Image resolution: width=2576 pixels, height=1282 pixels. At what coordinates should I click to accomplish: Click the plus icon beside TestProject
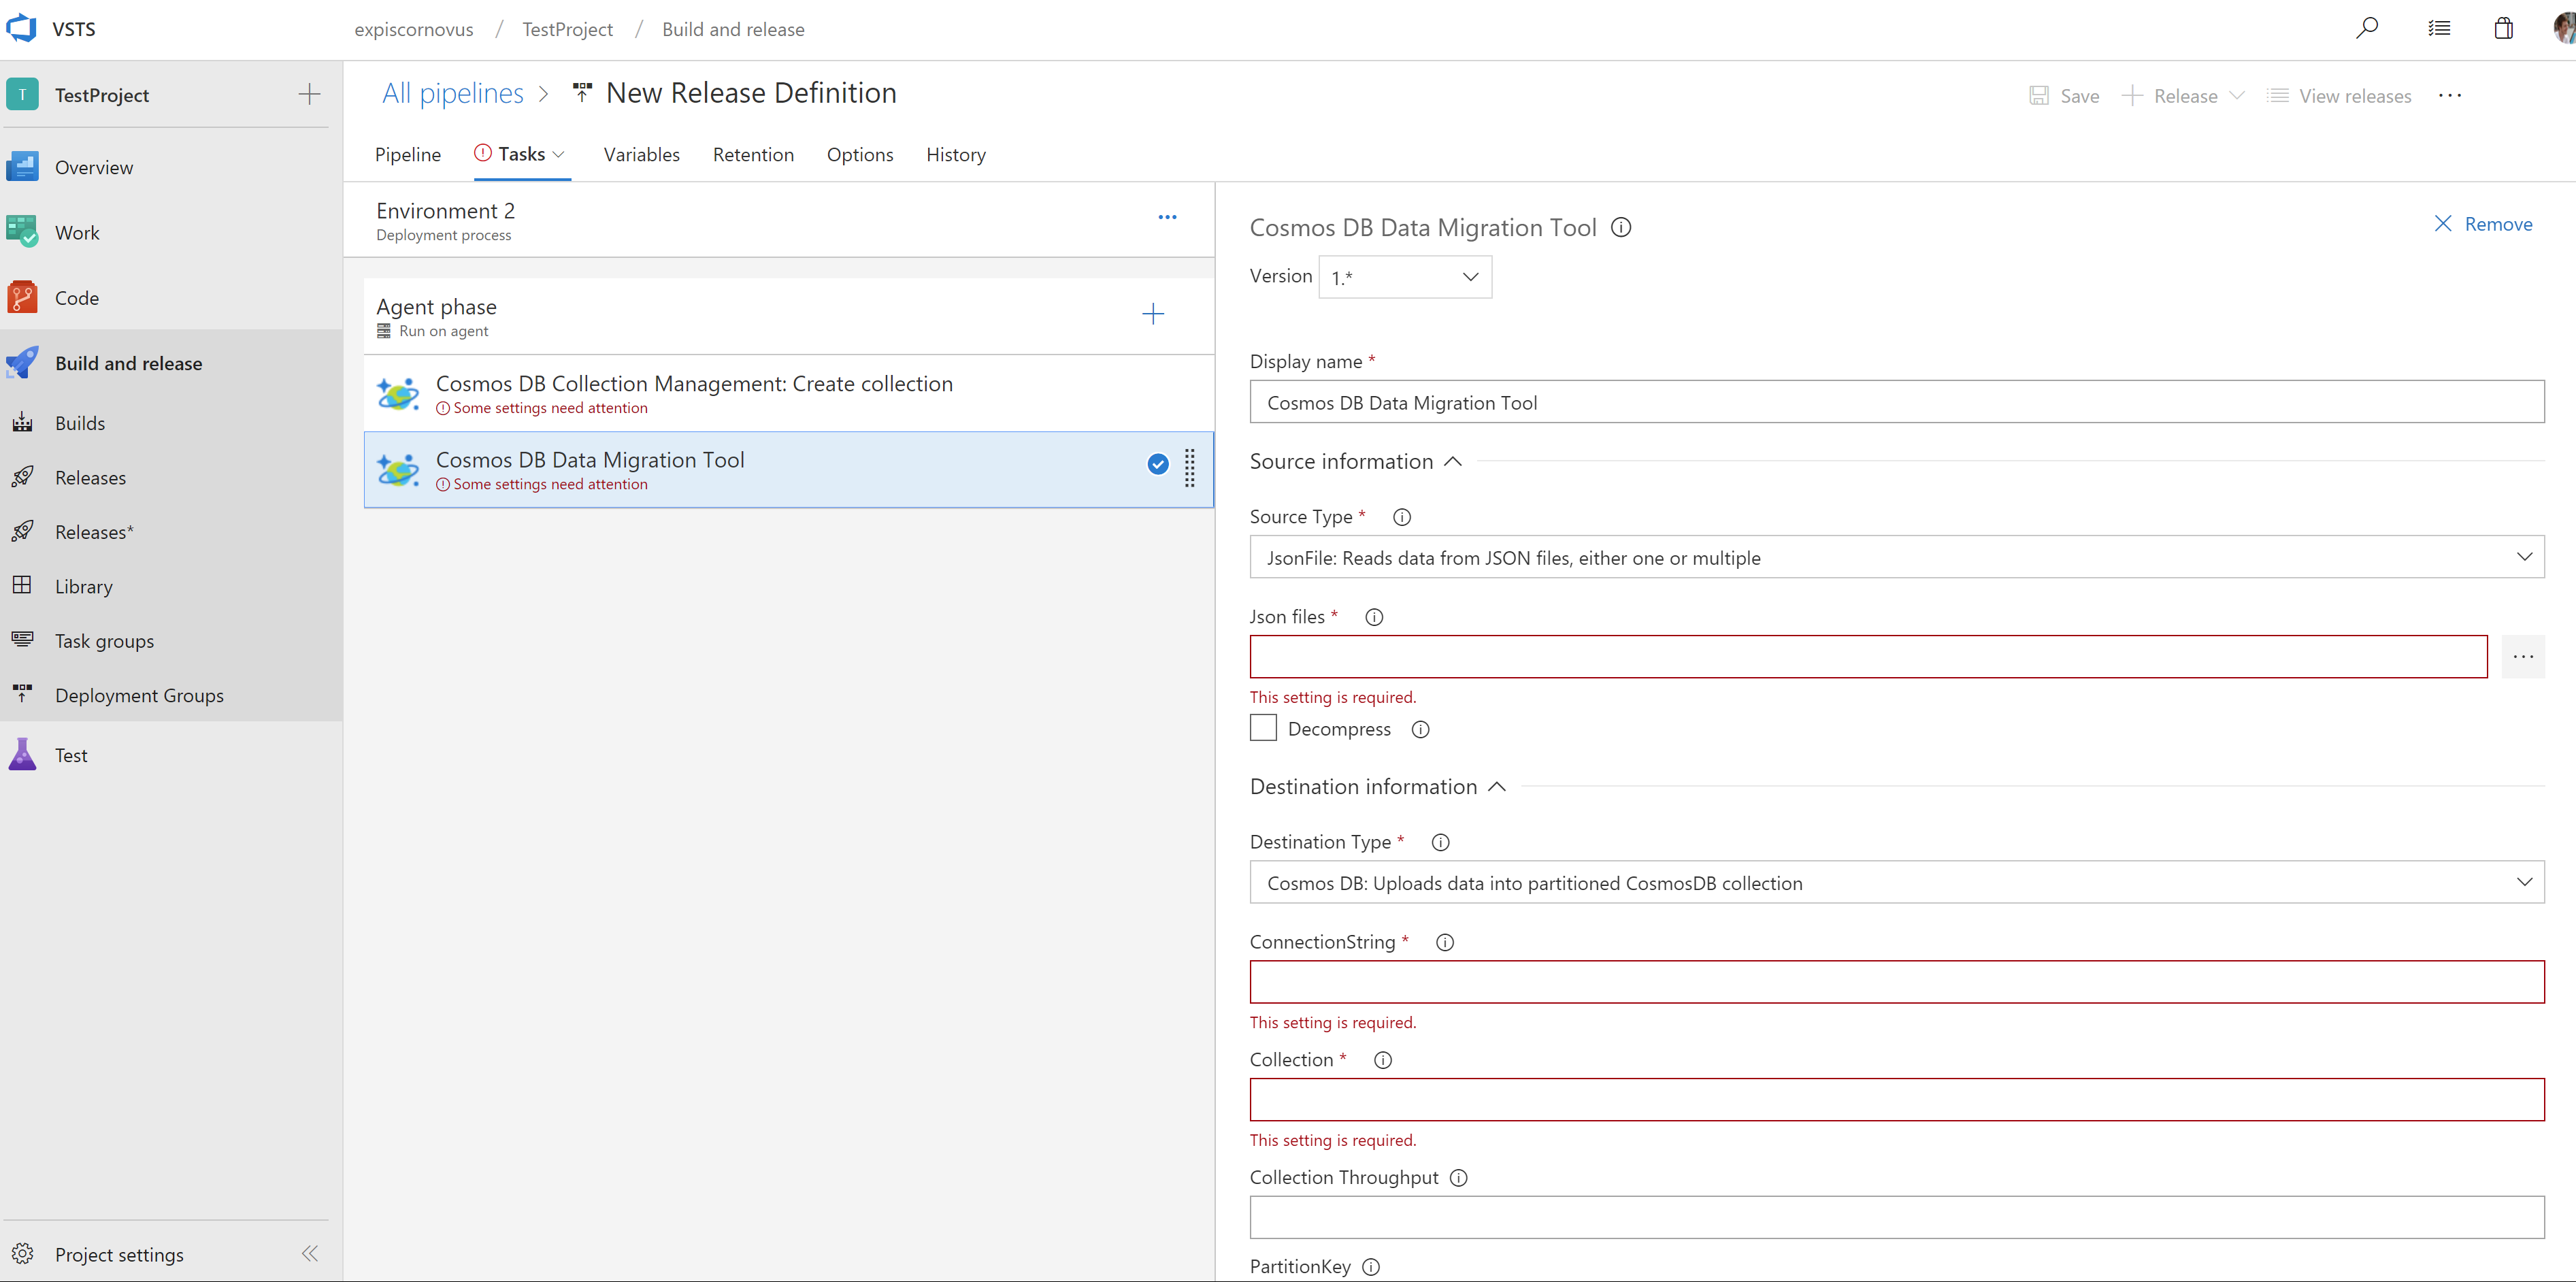(309, 95)
